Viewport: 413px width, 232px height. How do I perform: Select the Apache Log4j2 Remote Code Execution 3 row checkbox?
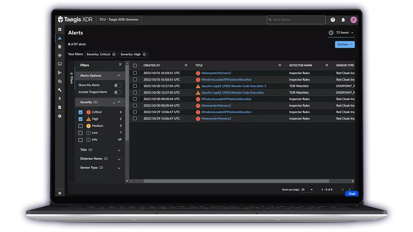click(135, 86)
